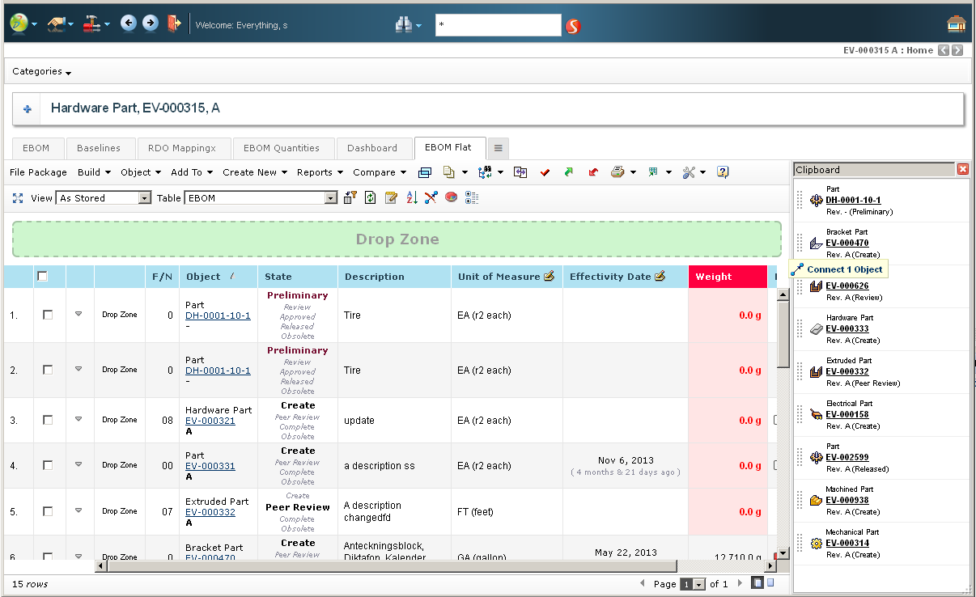Click the back navigation arrow
The width and height of the screenshot is (976, 597).
pos(128,23)
